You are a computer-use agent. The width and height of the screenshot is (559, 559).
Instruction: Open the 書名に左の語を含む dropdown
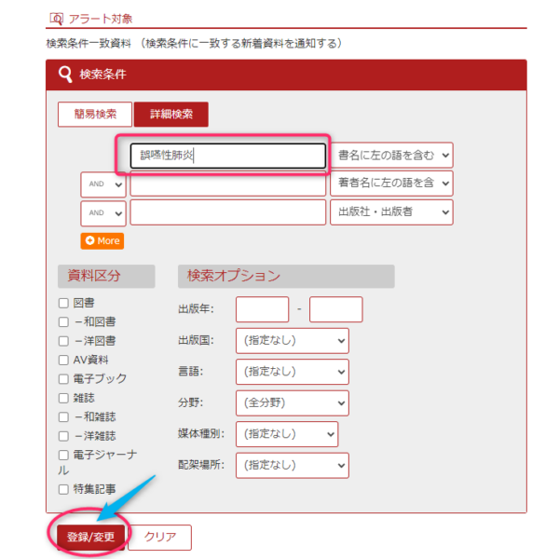(391, 155)
